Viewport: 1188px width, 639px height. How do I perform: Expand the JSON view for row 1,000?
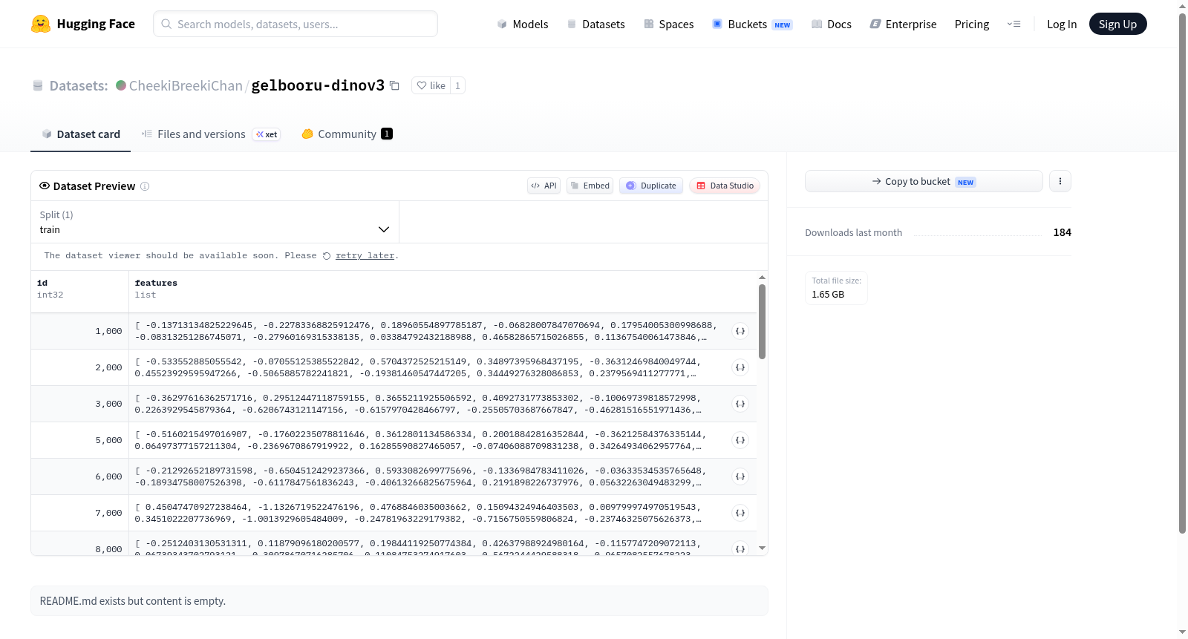(x=740, y=331)
